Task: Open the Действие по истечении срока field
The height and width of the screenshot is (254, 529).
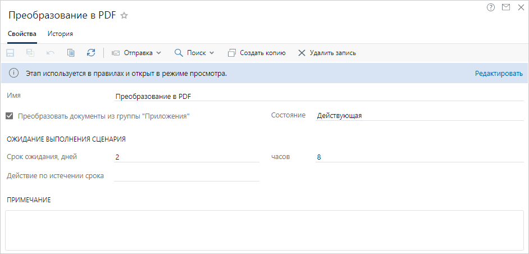Action: 186,175
